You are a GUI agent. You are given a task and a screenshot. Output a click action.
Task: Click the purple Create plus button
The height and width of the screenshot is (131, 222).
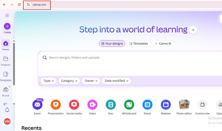[x=7, y=26]
